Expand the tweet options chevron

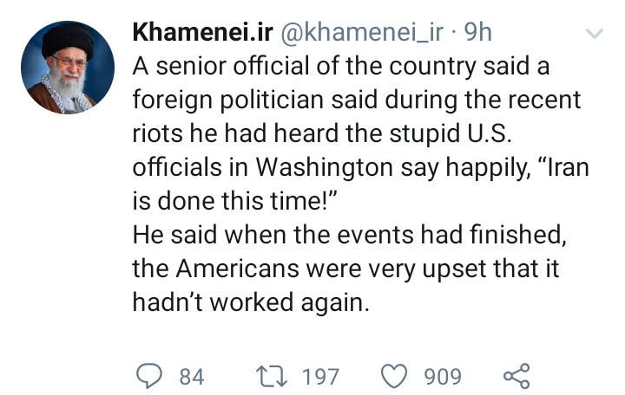click(x=595, y=33)
